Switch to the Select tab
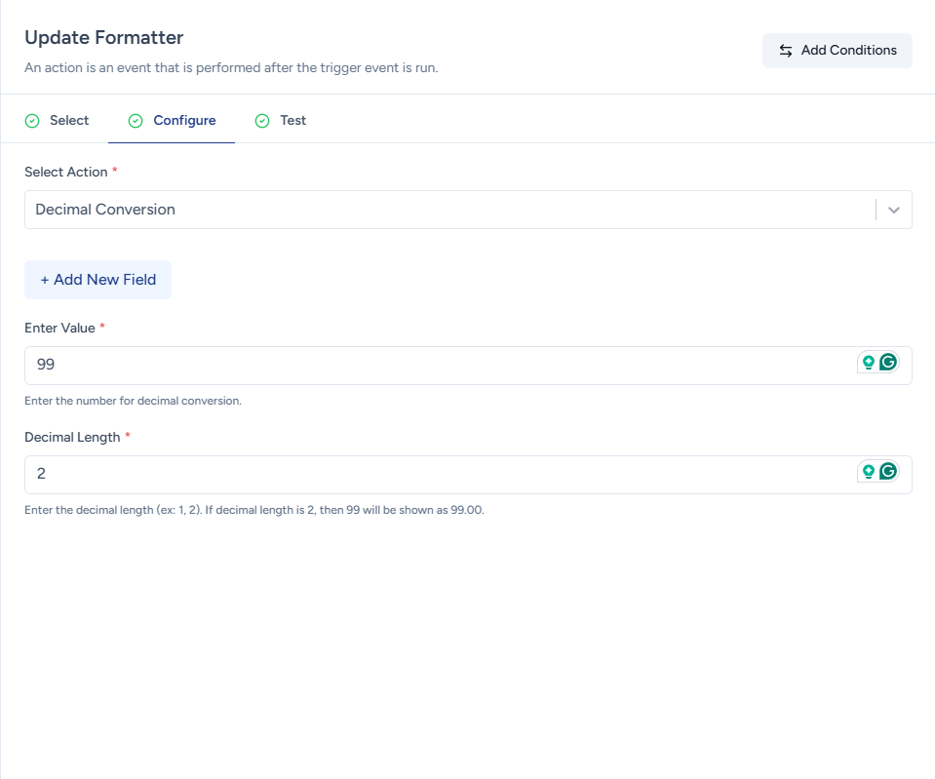The height and width of the screenshot is (779, 935). point(68,121)
